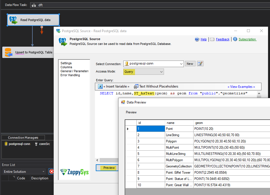Open the General / Parameters page
This screenshot has width=270, height=195.
click(x=74, y=71)
